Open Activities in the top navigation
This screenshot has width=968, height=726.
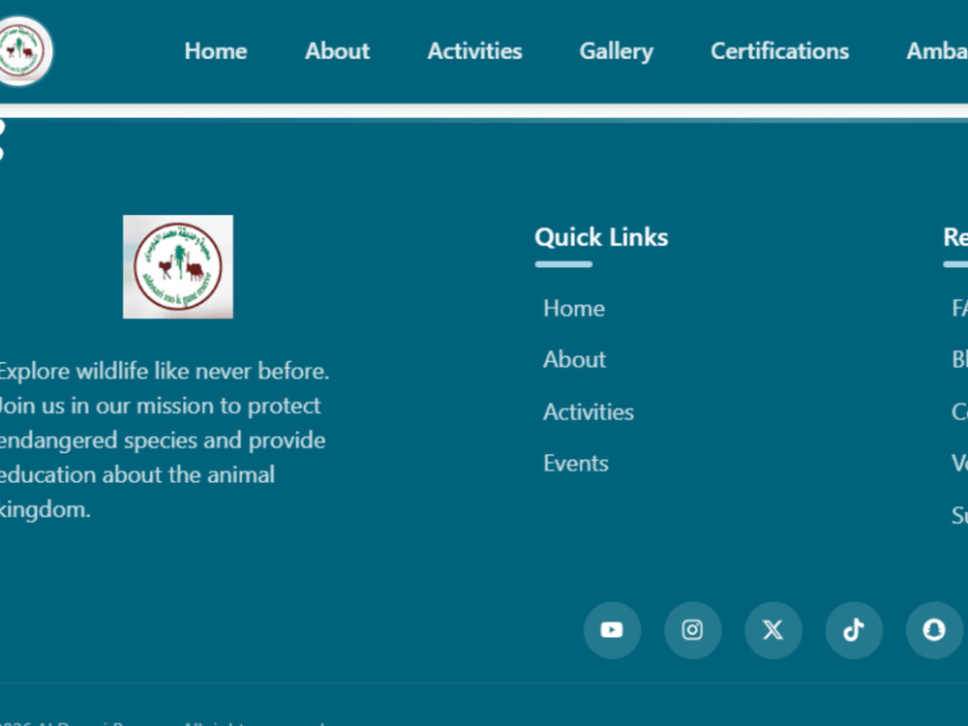click(x=474, y=51)
